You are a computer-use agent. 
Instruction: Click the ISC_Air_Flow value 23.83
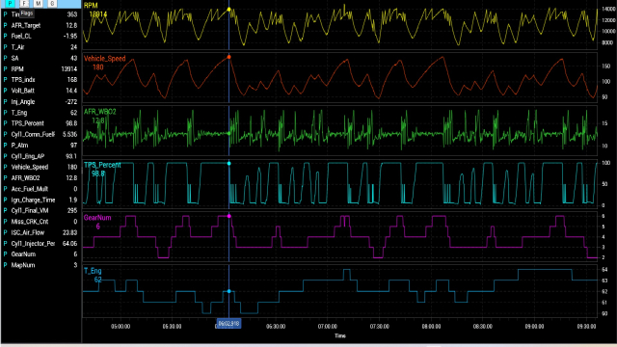[x=69, y=232]
